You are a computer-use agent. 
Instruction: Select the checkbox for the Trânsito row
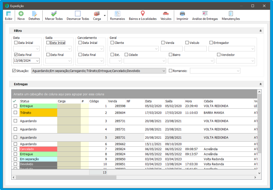pos(15,113)
